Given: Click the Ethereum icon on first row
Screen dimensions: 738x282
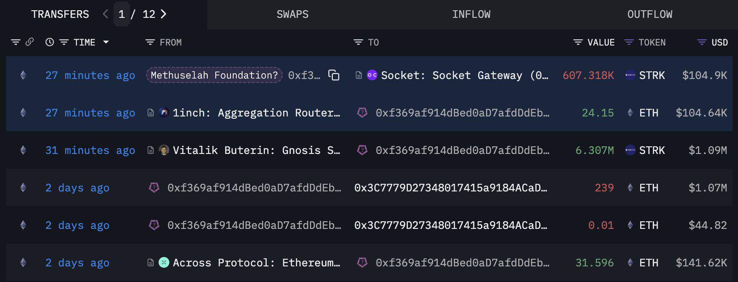Looking at the screenshot, I should 23,75.
